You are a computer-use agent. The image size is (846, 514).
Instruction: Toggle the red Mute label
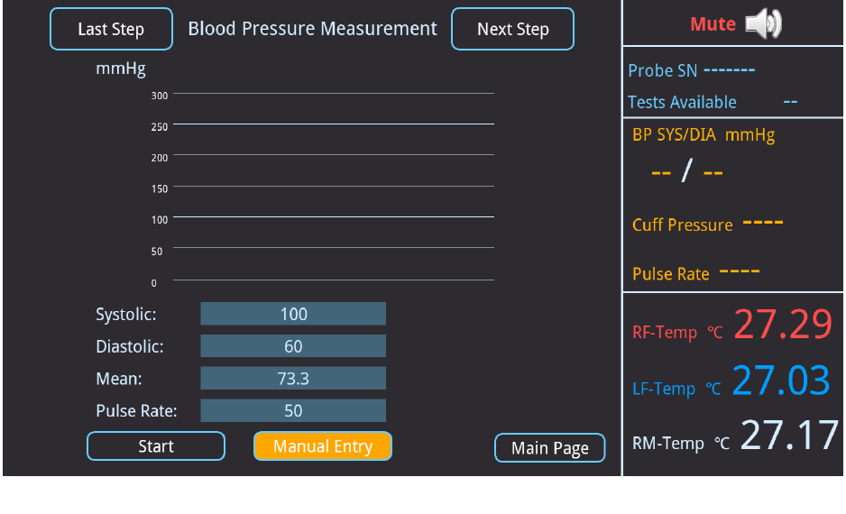(x=713, y=24)
